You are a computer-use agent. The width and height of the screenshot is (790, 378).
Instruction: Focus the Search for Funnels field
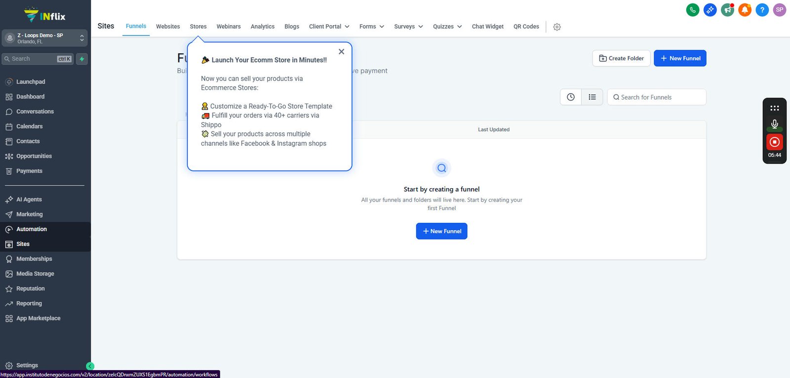[657, 97]
